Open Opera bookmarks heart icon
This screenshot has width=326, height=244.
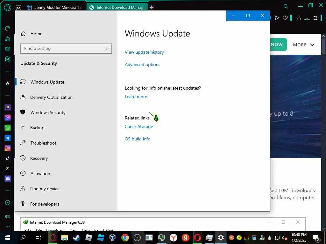285,18
